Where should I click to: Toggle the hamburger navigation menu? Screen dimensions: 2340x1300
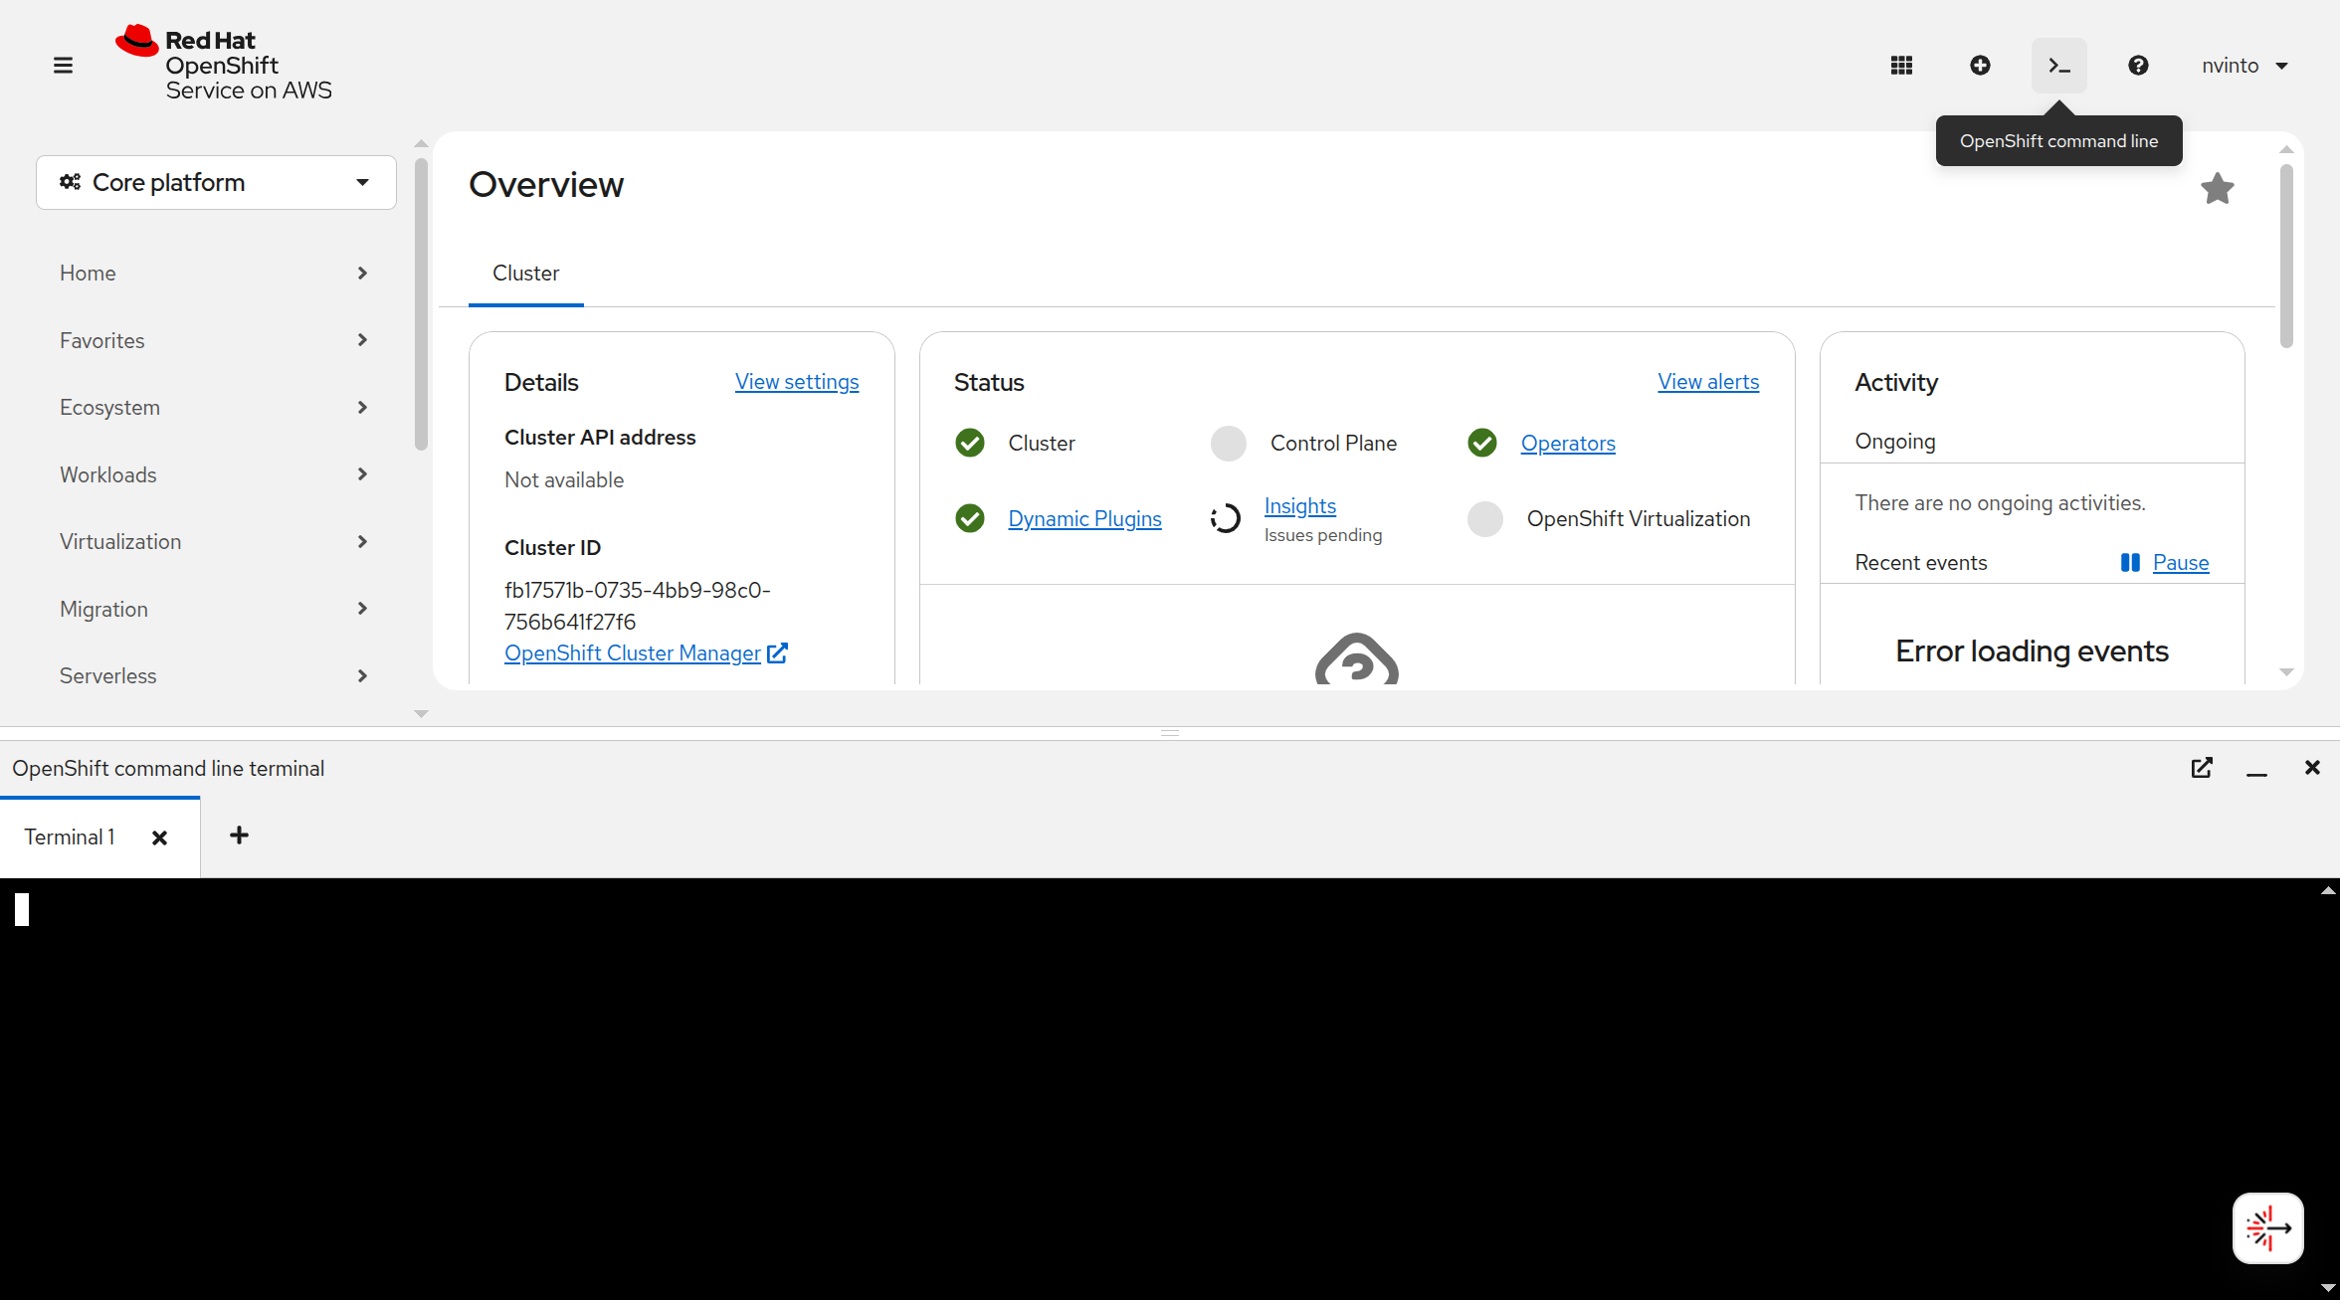pyautogui.click(x=63, y=66)
